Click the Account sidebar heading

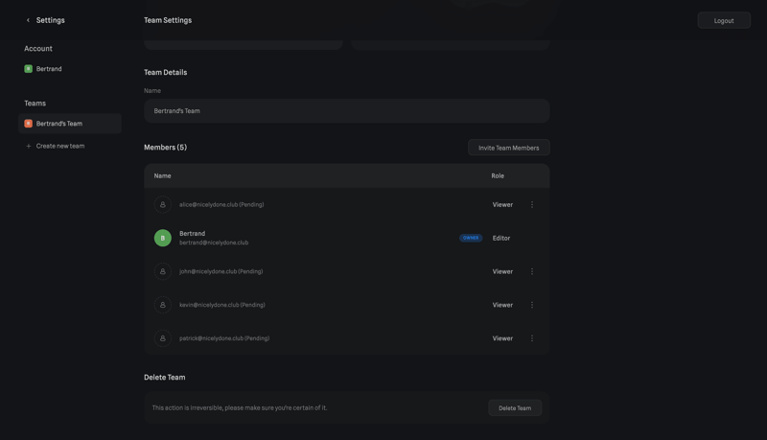(x=38, y=48)
